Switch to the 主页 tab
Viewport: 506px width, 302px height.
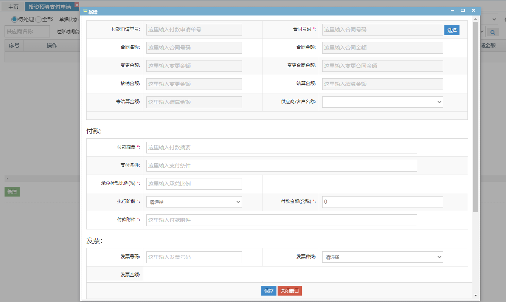[x=13, y=7]
